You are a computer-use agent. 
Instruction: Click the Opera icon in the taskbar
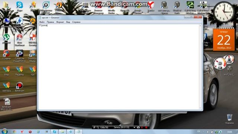[30, 131]
